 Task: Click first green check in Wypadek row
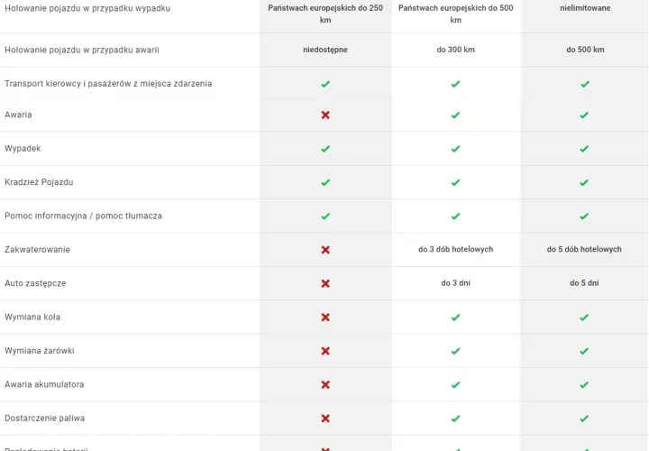(325, 149)
